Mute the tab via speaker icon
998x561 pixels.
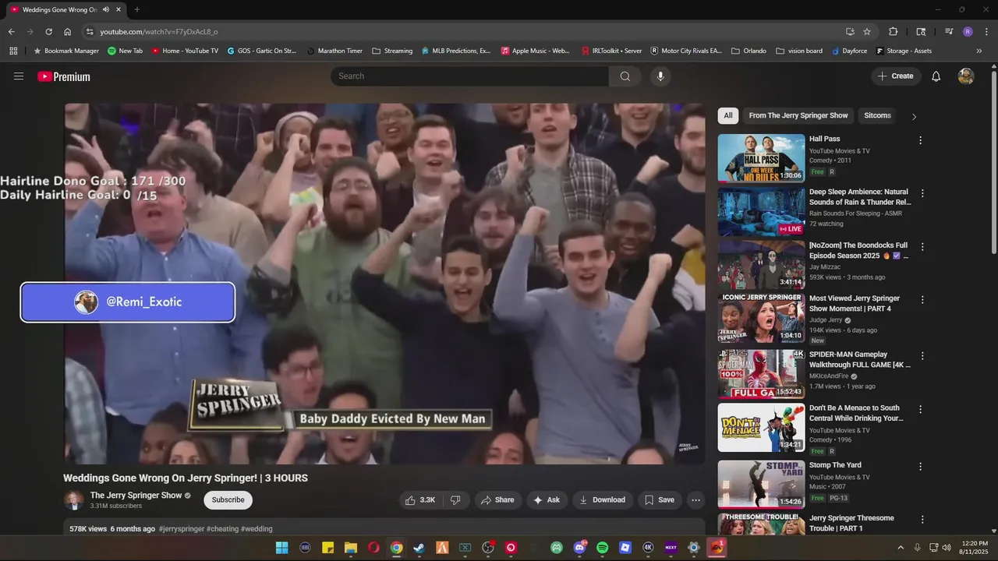[106, 9]
